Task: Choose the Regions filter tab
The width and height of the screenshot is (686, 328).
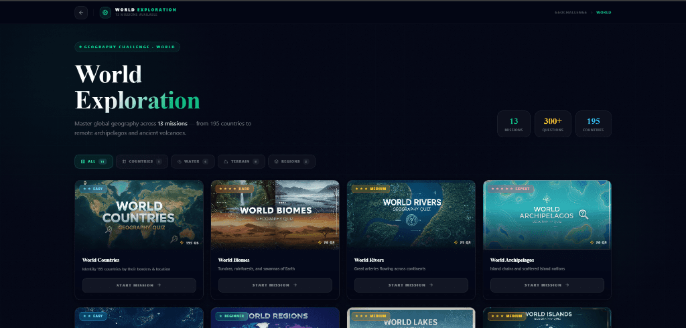Action: pyautogui.click(x=291, y=161)
